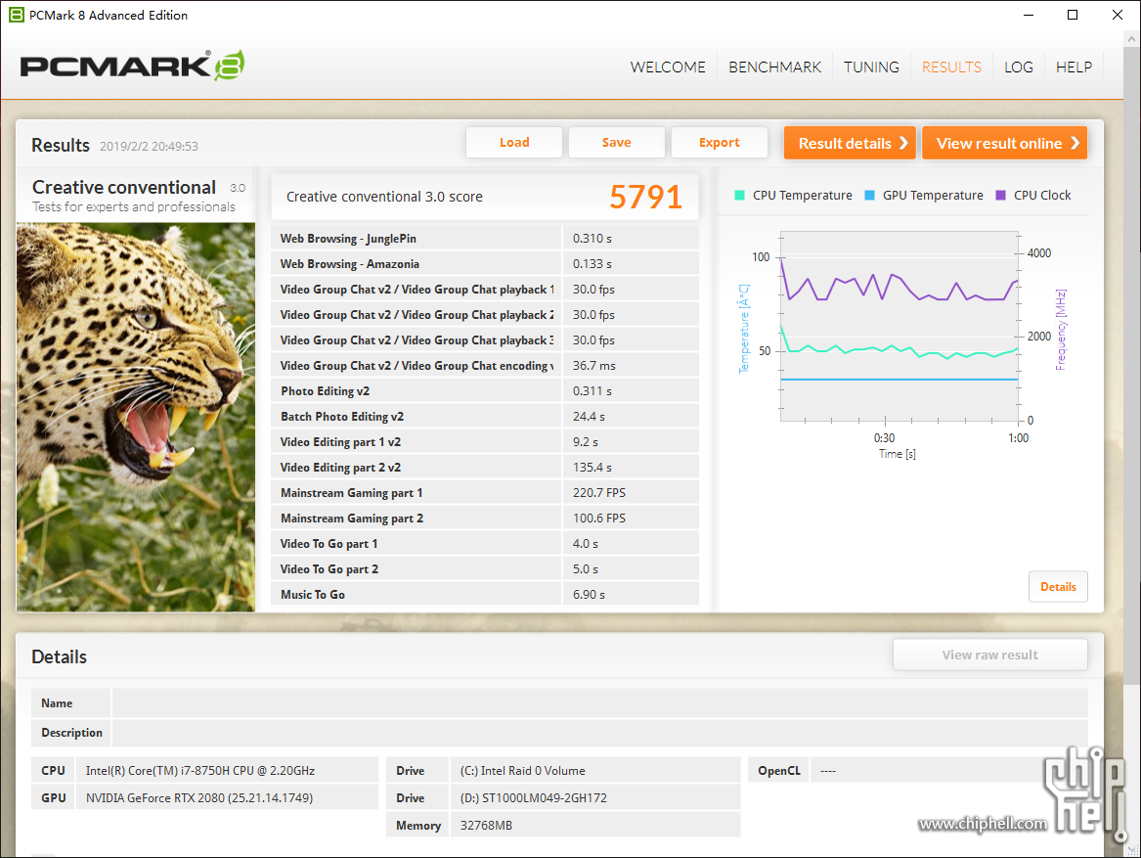Click the Creative conventional heading
Screen dimensions: 1141x858
coord(124,187)
